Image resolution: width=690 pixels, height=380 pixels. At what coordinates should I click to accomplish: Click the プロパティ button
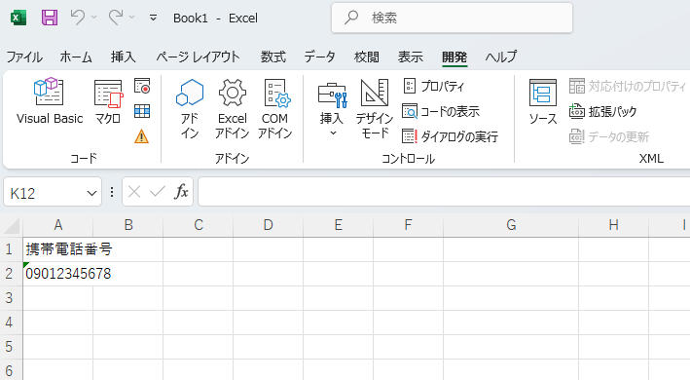tap(434, 86)
